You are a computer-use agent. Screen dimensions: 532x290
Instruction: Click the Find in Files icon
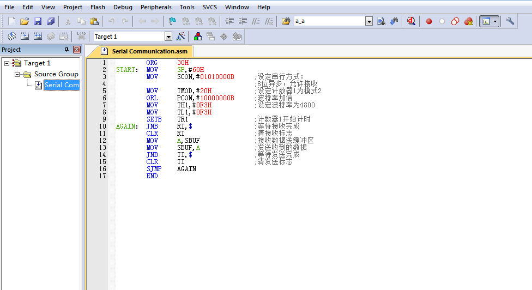[286, 21]
